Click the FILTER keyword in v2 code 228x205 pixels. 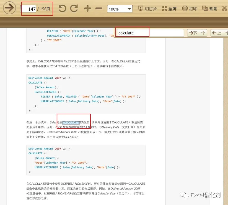coord(45,97)
